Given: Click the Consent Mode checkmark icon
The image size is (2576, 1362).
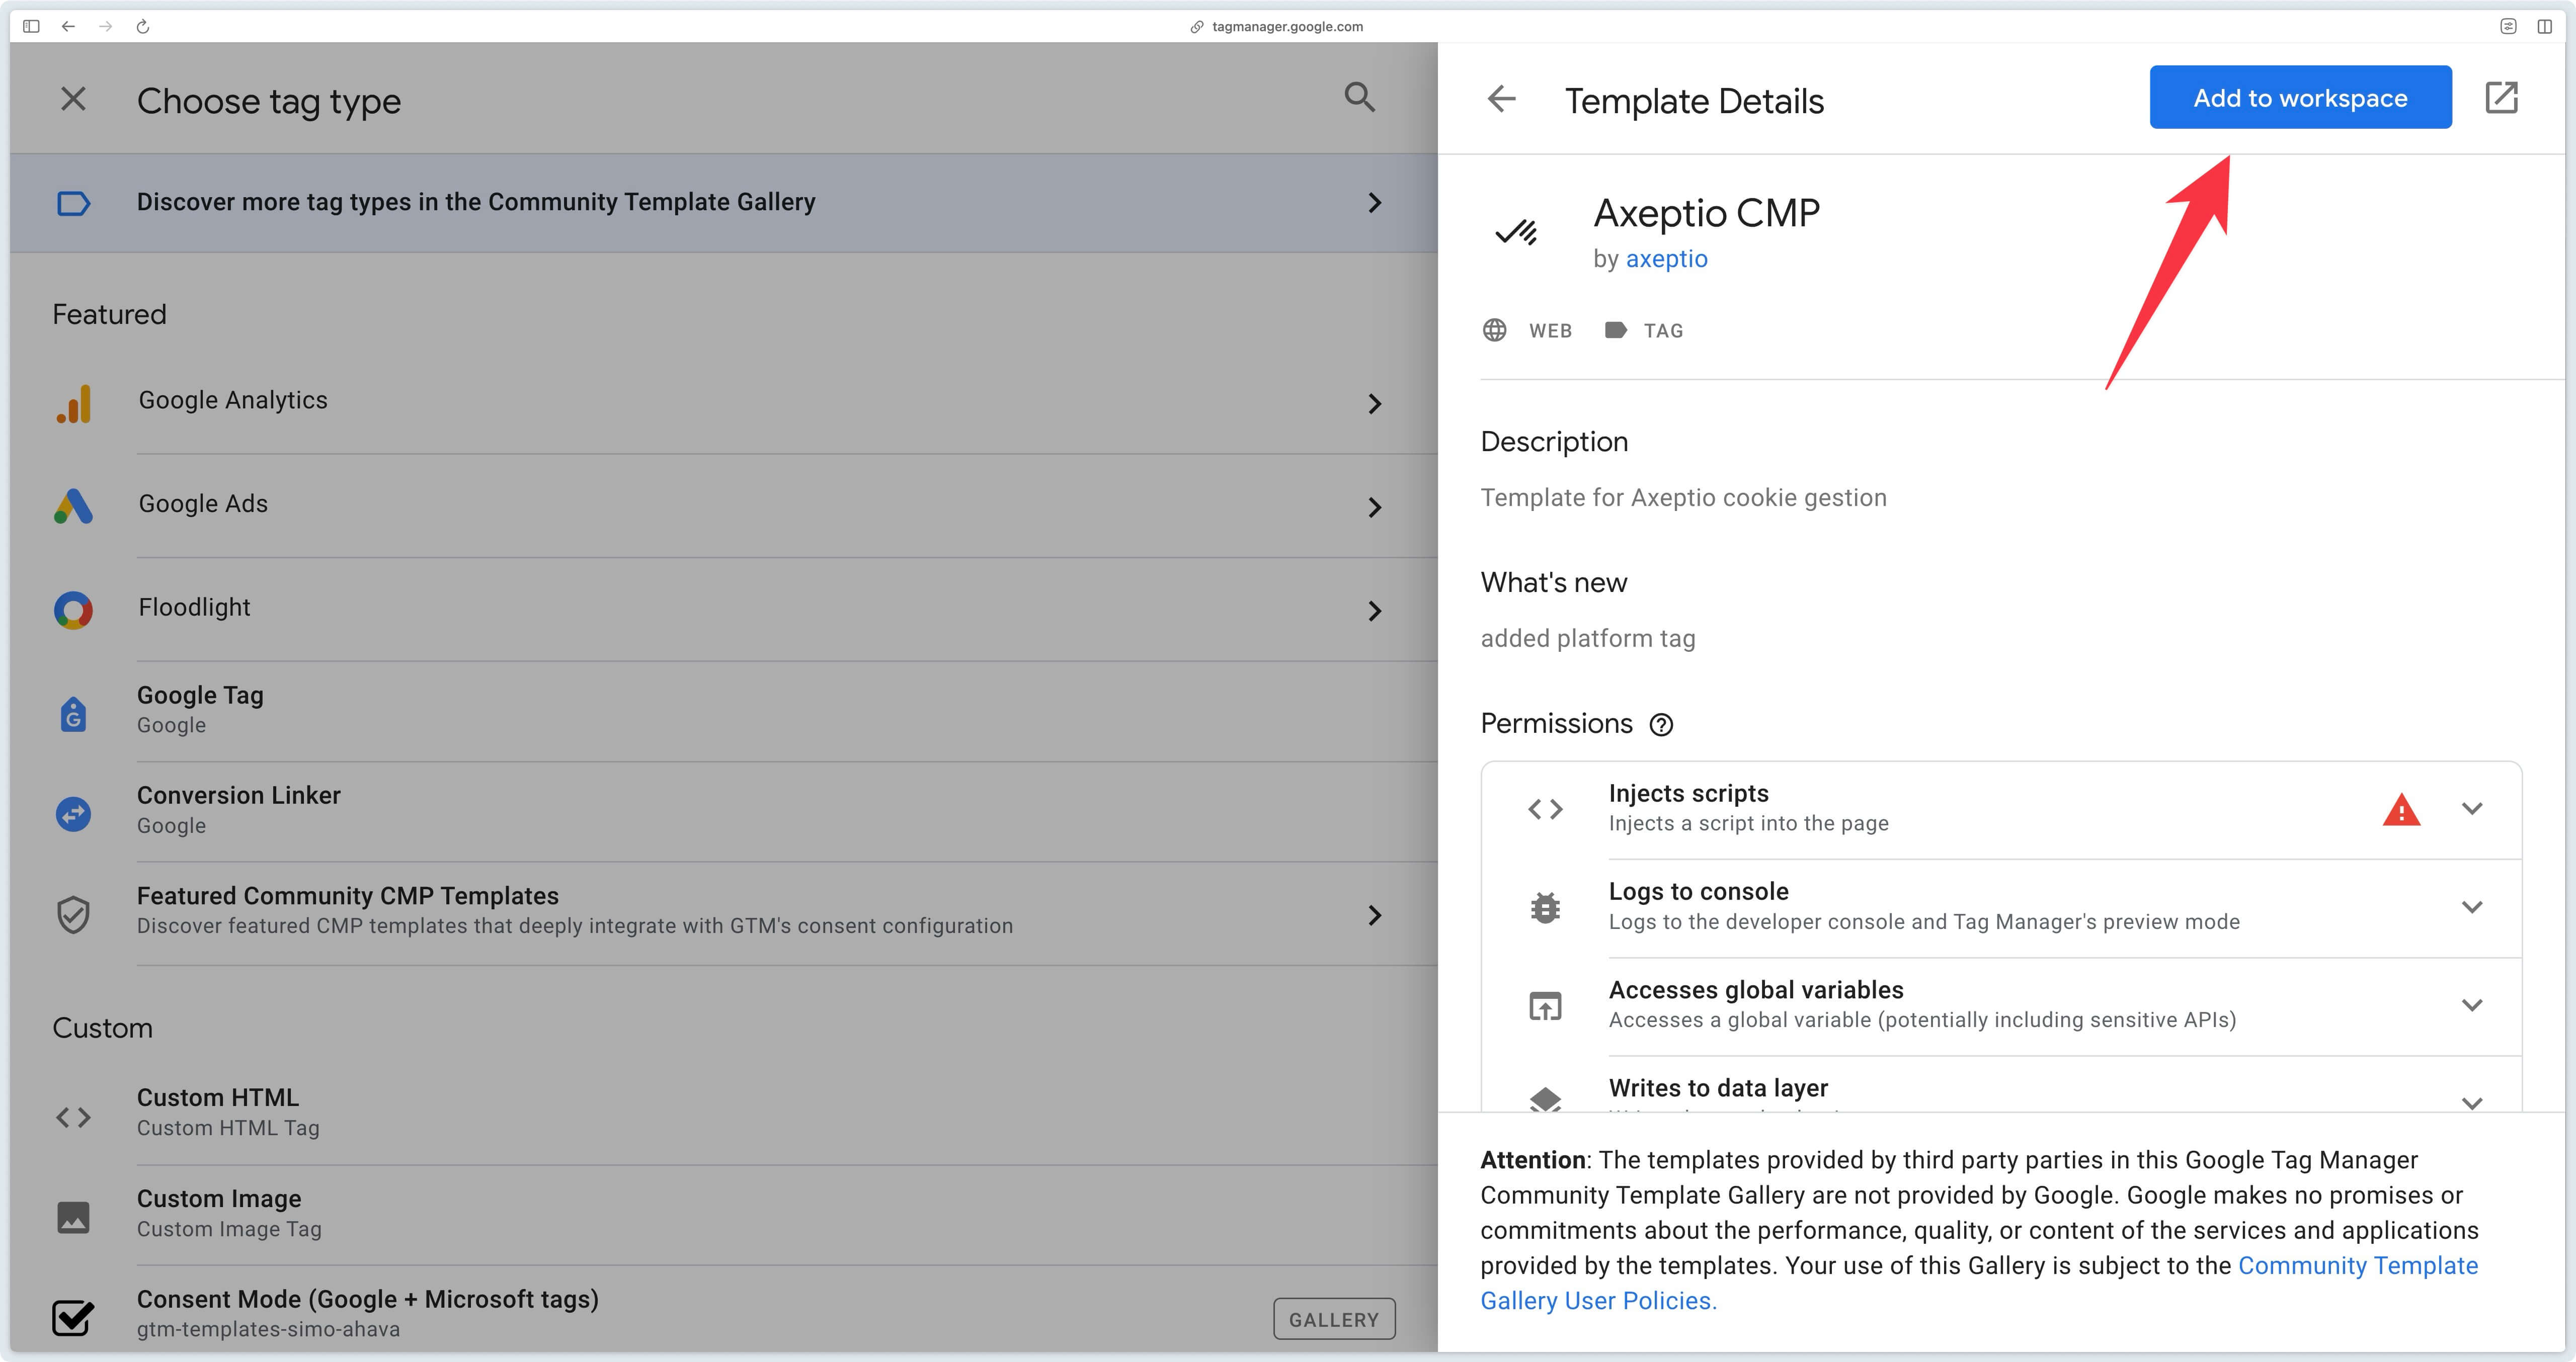Looking at the screenshot, I should (73, 1317).
